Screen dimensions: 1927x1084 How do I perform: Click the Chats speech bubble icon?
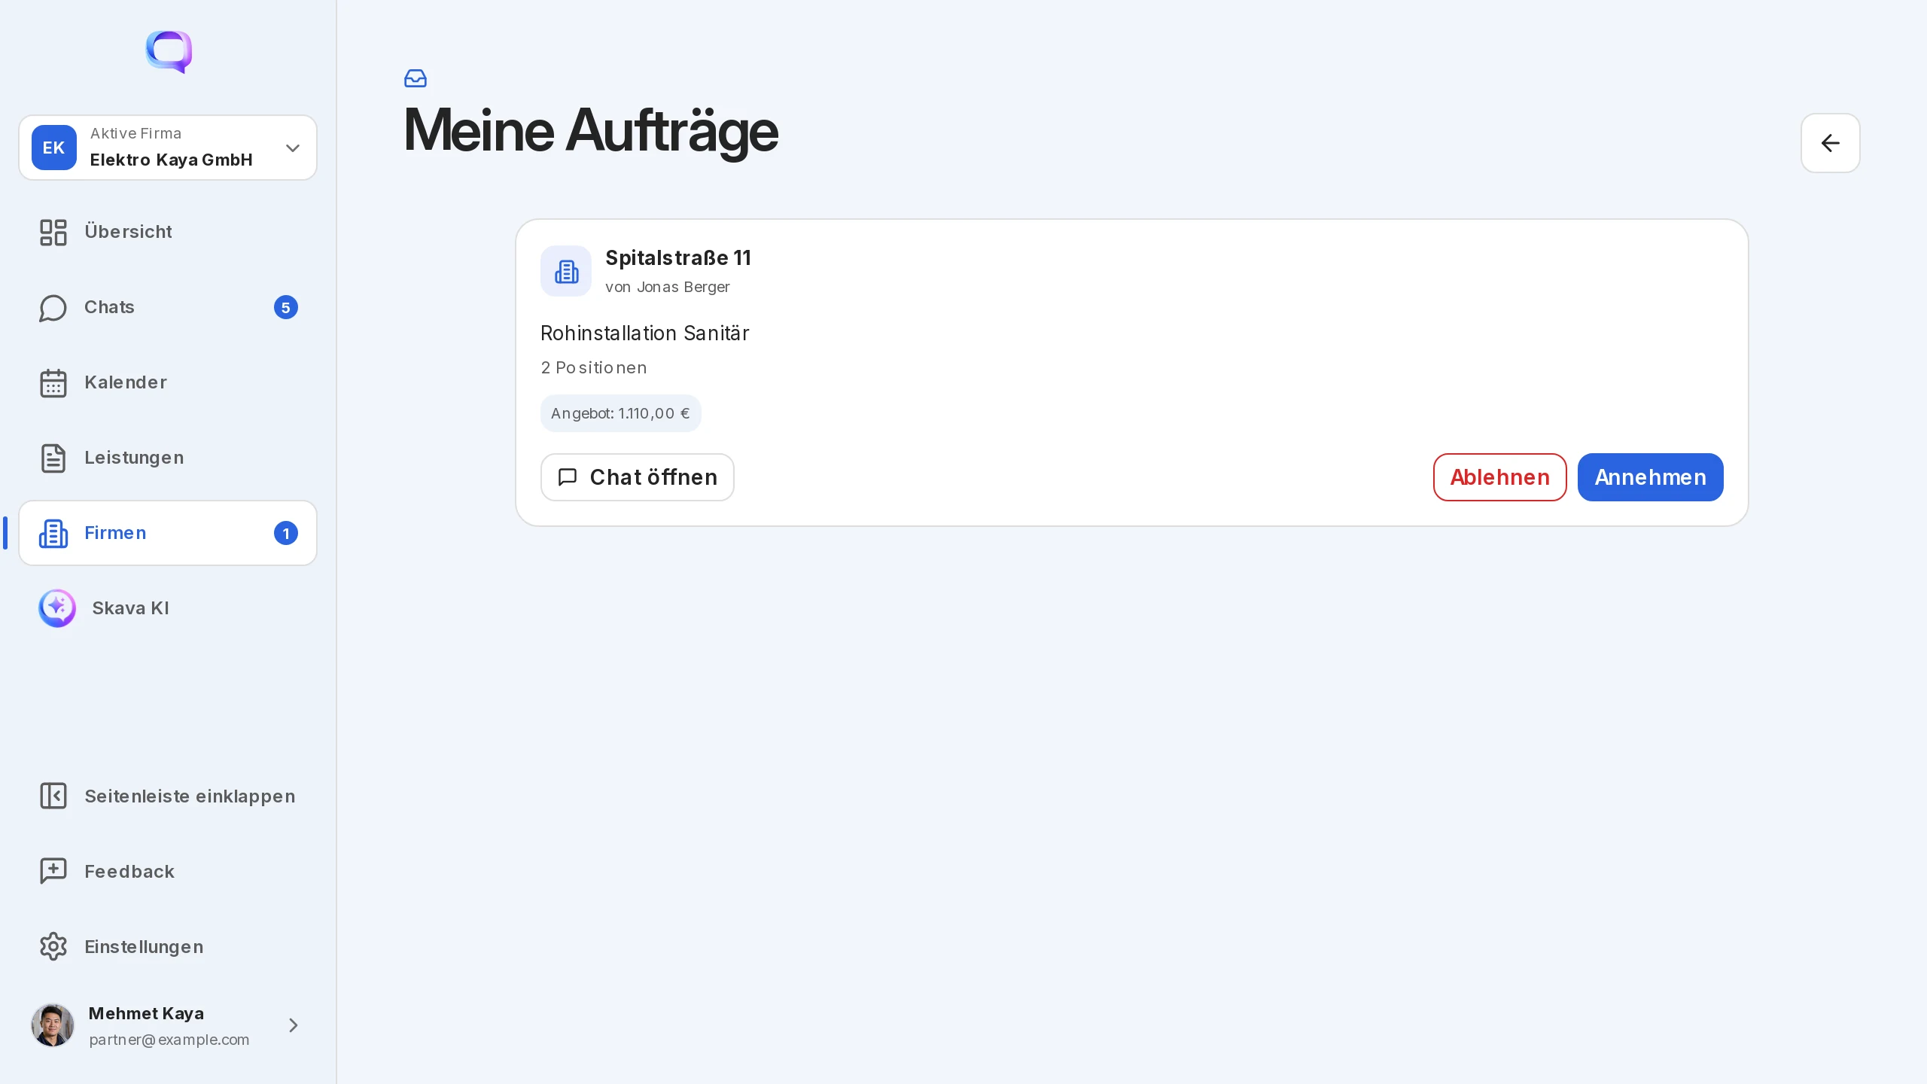click(x=53, y=307)
